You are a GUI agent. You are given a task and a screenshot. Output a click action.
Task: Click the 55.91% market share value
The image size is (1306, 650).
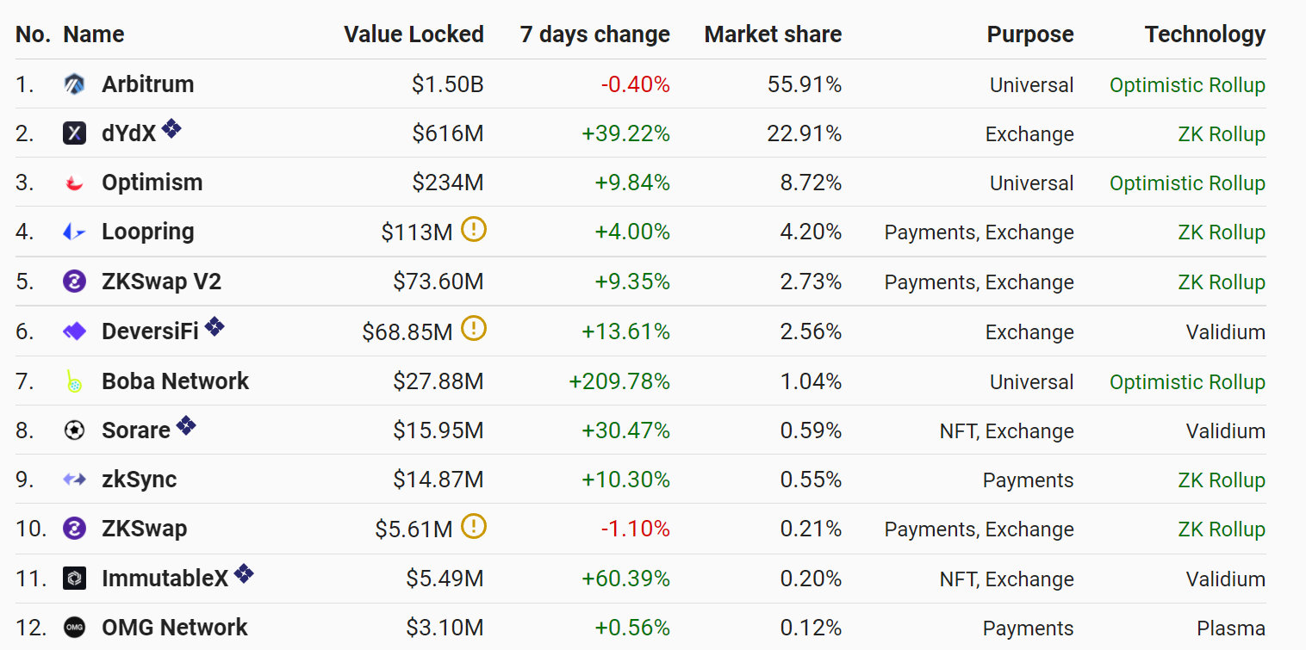click(805, 84)
